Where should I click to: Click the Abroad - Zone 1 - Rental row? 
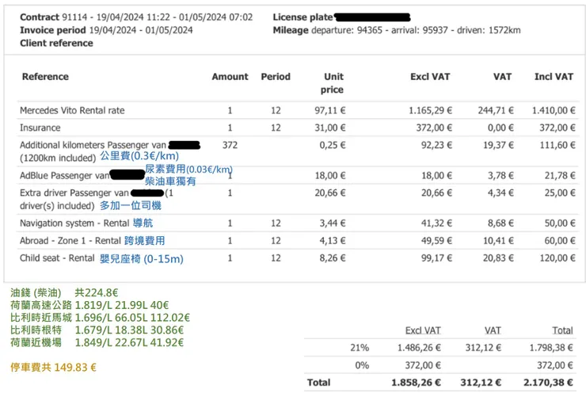coord(70,240)
